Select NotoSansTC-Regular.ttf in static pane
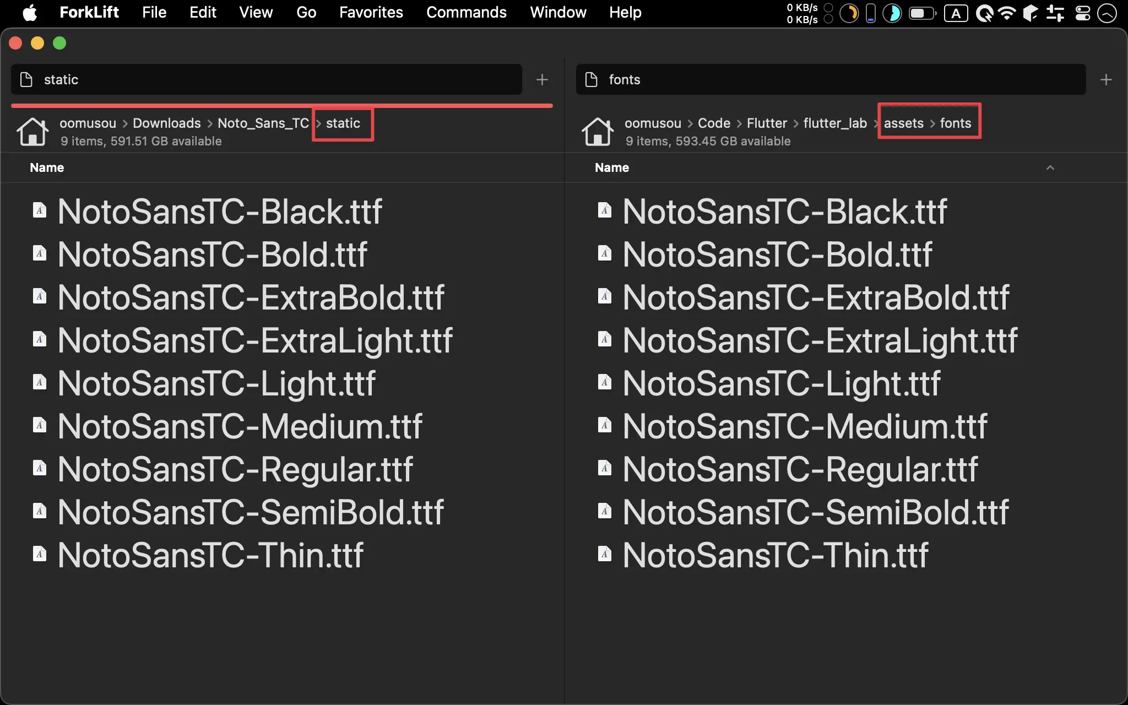This screenshot has width=1128, height=705. [x=235, y=469]
